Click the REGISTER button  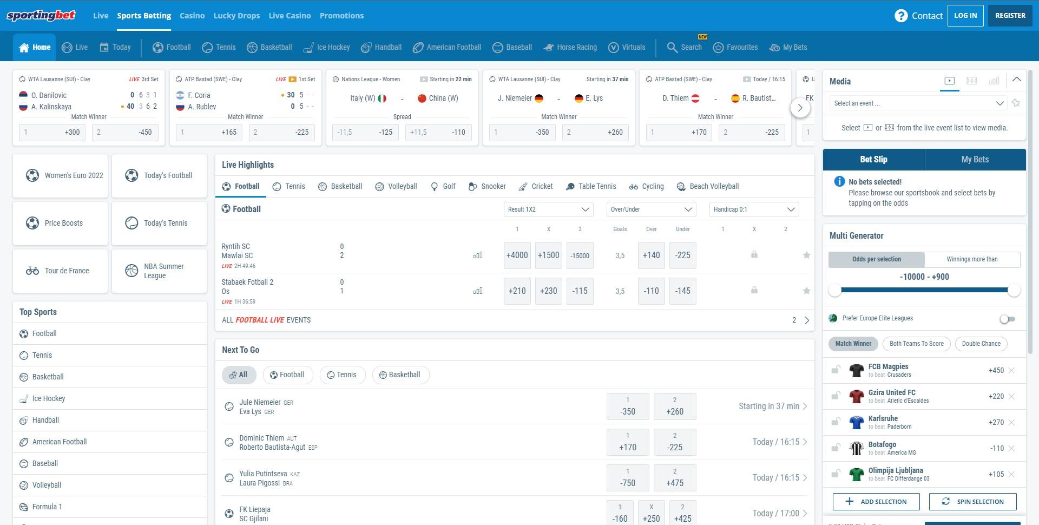tap(1010, 16)
